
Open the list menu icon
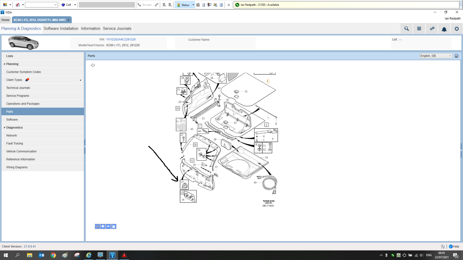click(419, 29)
